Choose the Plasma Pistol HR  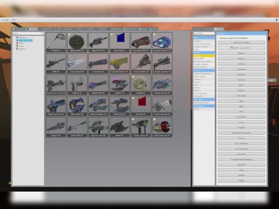point(77,106)
